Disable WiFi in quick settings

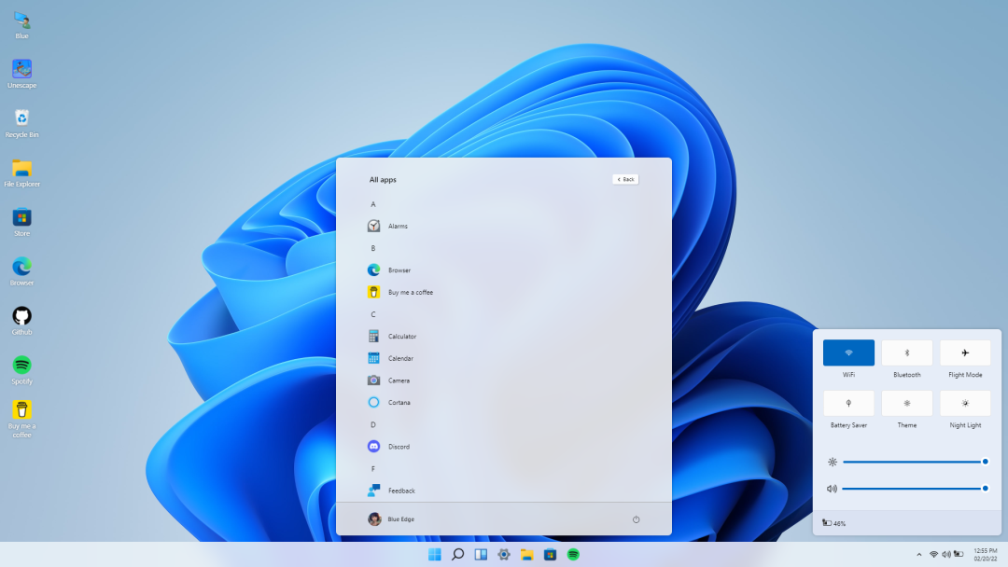(x=847, y=353)
